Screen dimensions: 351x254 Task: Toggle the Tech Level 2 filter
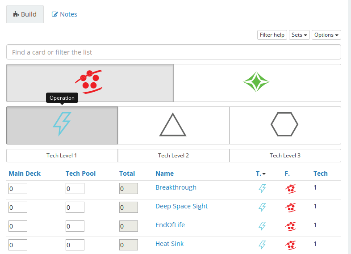point(173,156)
